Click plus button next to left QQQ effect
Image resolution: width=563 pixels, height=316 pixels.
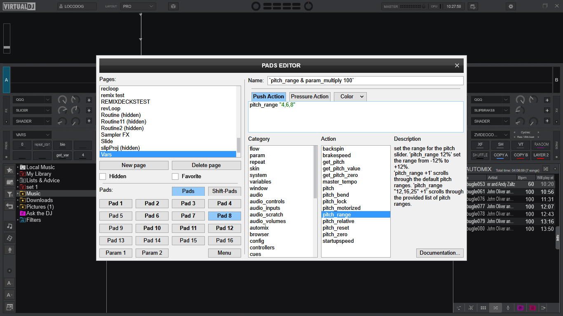(89, 100)
